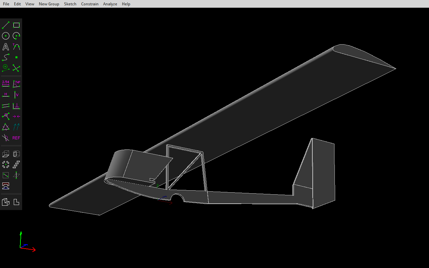Select the line segment sketch tool
This screenshot has height=268, width=429.
6,25
